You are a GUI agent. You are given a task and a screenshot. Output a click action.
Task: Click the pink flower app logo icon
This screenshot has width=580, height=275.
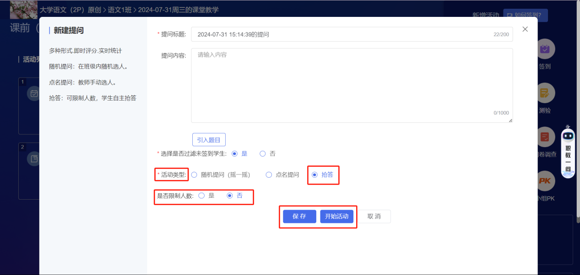[x=23, y=10]
